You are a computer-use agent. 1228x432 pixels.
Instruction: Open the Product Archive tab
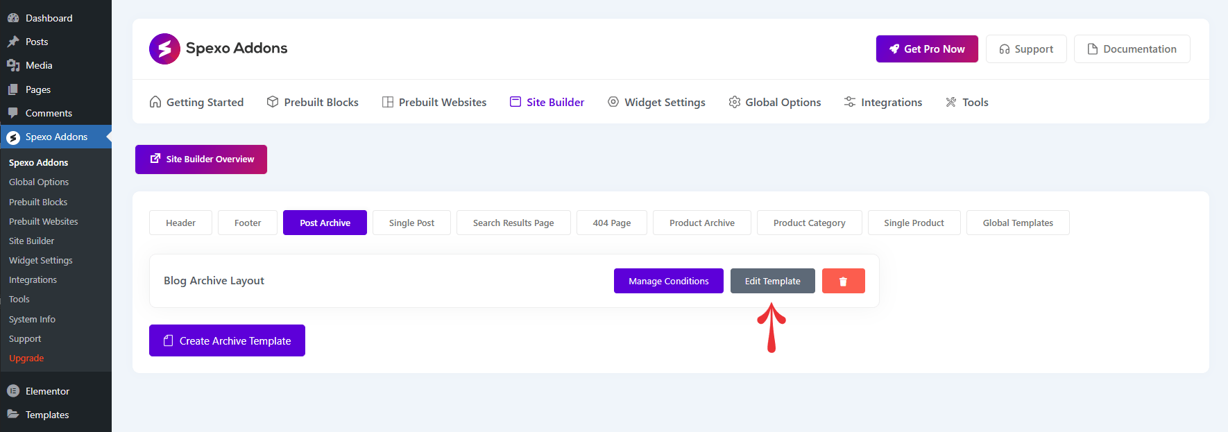tap(702, 223)
